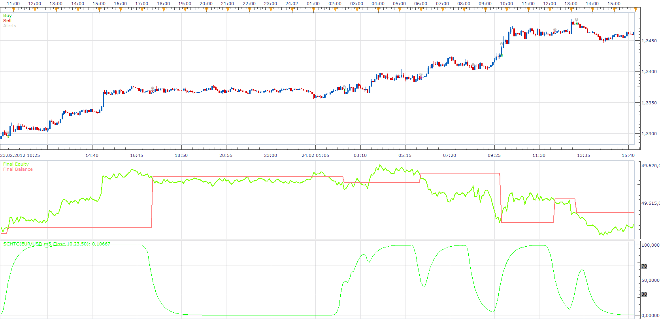Click the orange marker under 01:00
This screenshot has width=660, height=319.
point(313,10)
